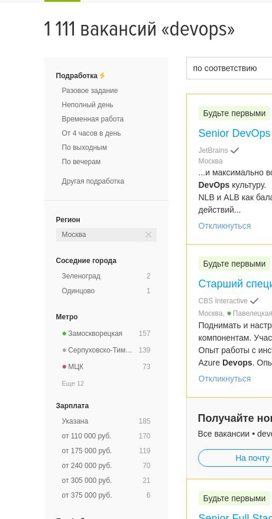Open the sort dropdown 'по соответствию'
Viewport: 272px width, 519px height.
point(229,68)
